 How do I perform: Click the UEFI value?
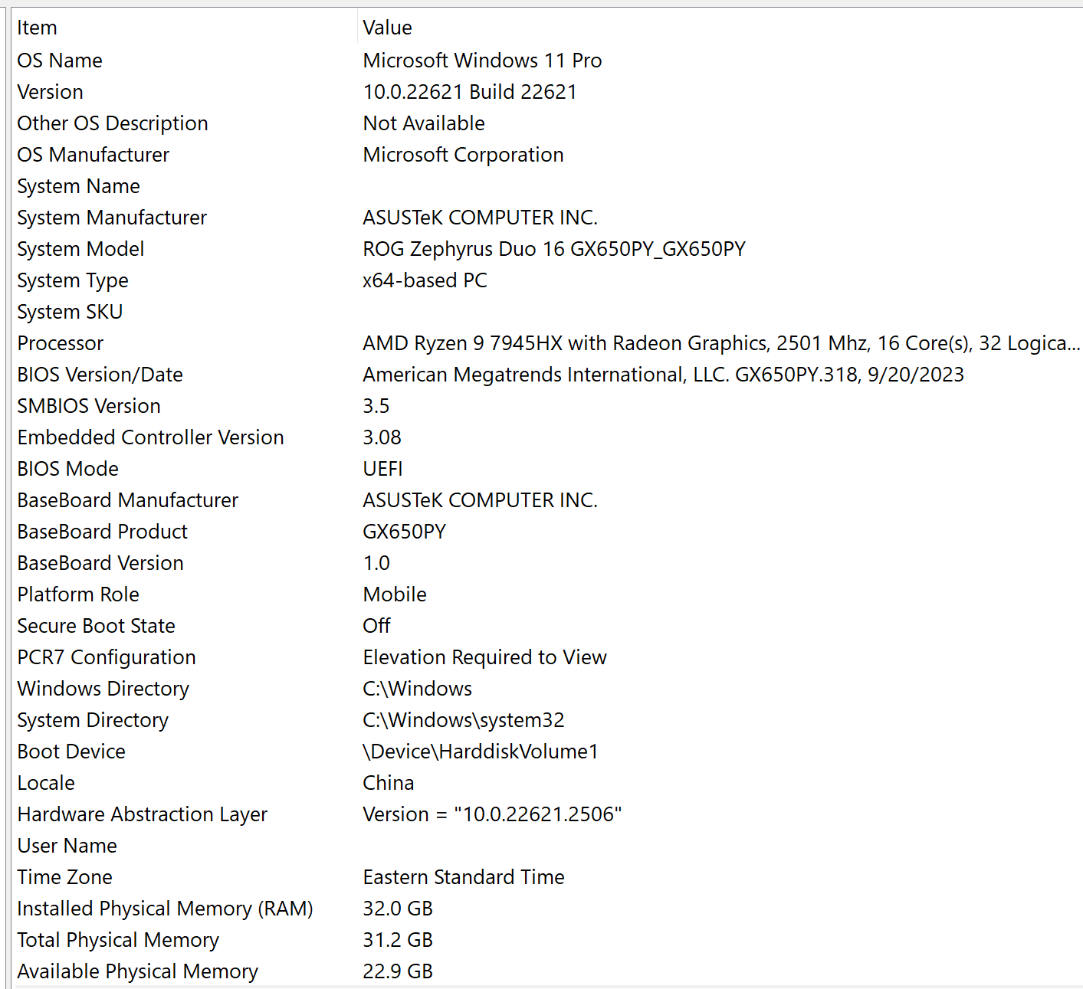(382, 469)
